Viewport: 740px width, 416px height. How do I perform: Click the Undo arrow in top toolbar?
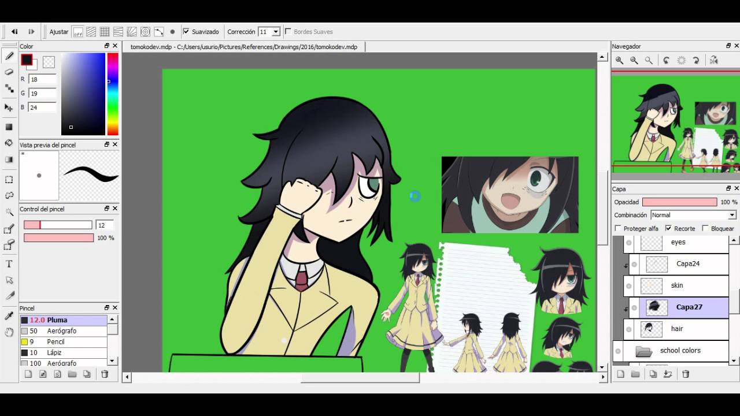pos(14,32)
